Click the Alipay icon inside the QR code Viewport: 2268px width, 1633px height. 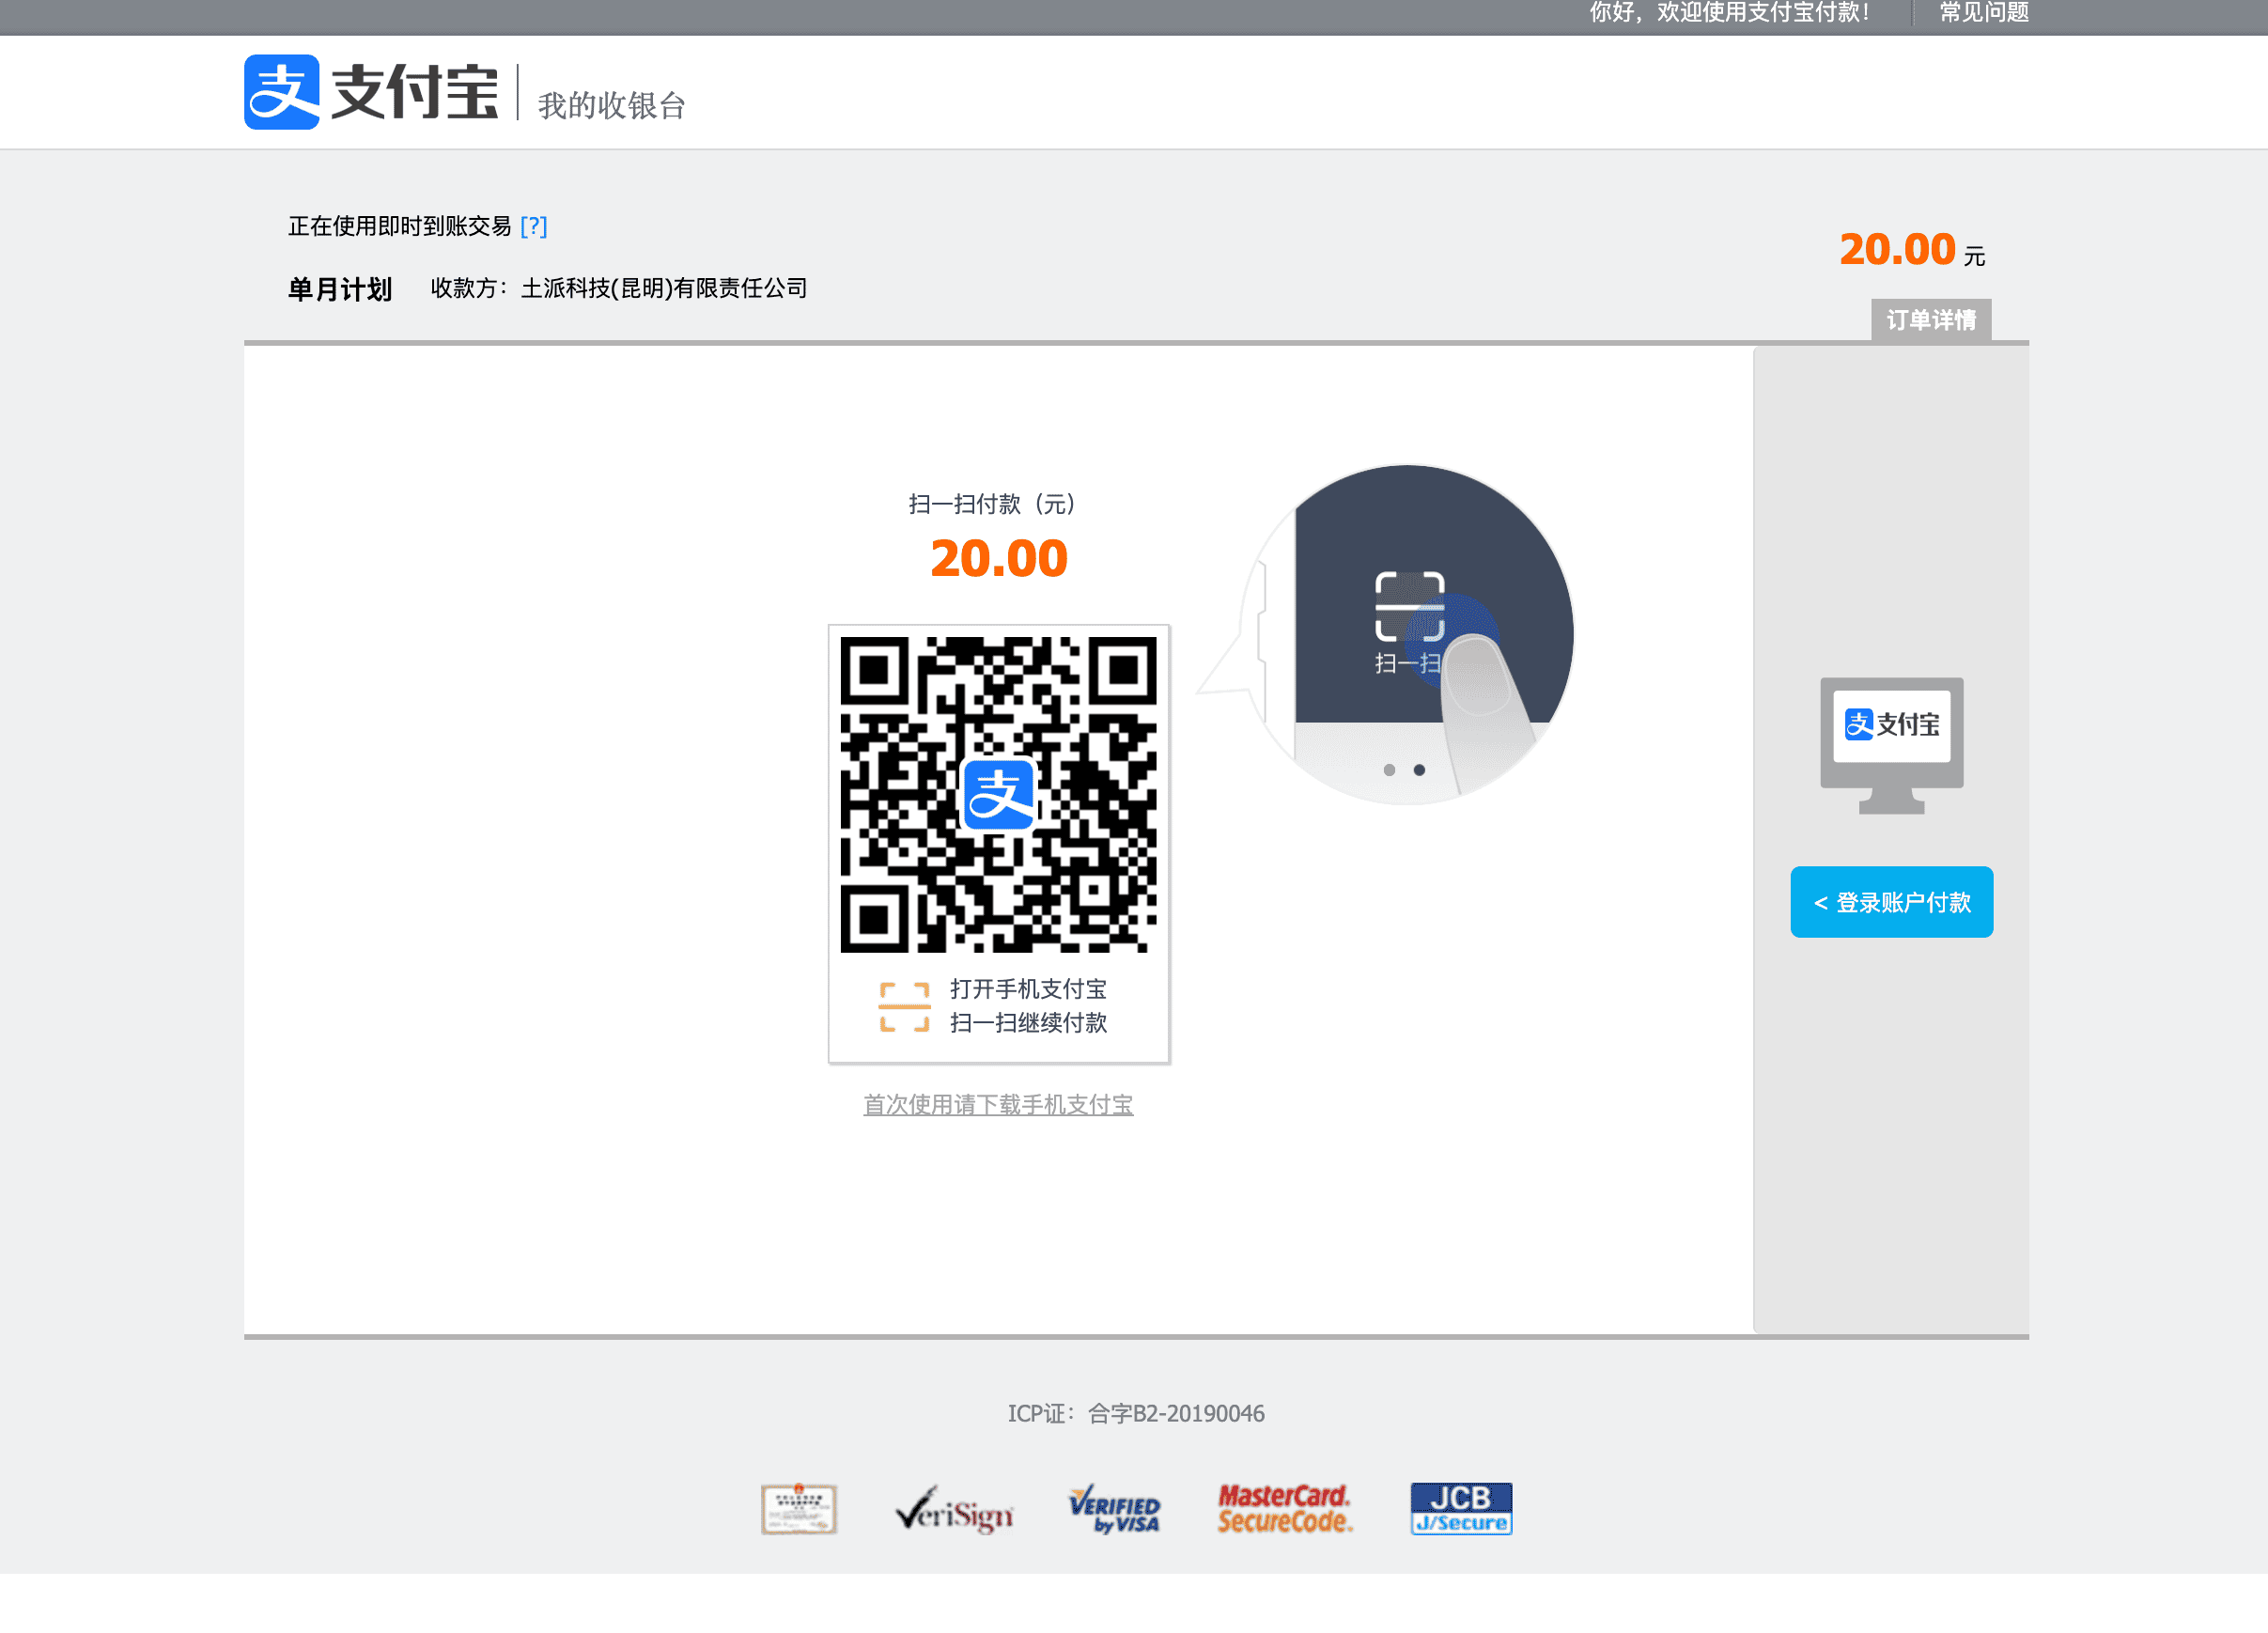point(999,795)
